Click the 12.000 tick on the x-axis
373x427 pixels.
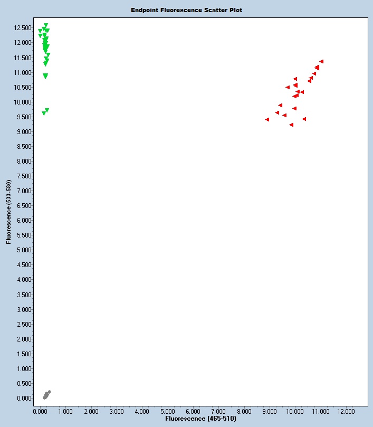(x=345, y=410)
